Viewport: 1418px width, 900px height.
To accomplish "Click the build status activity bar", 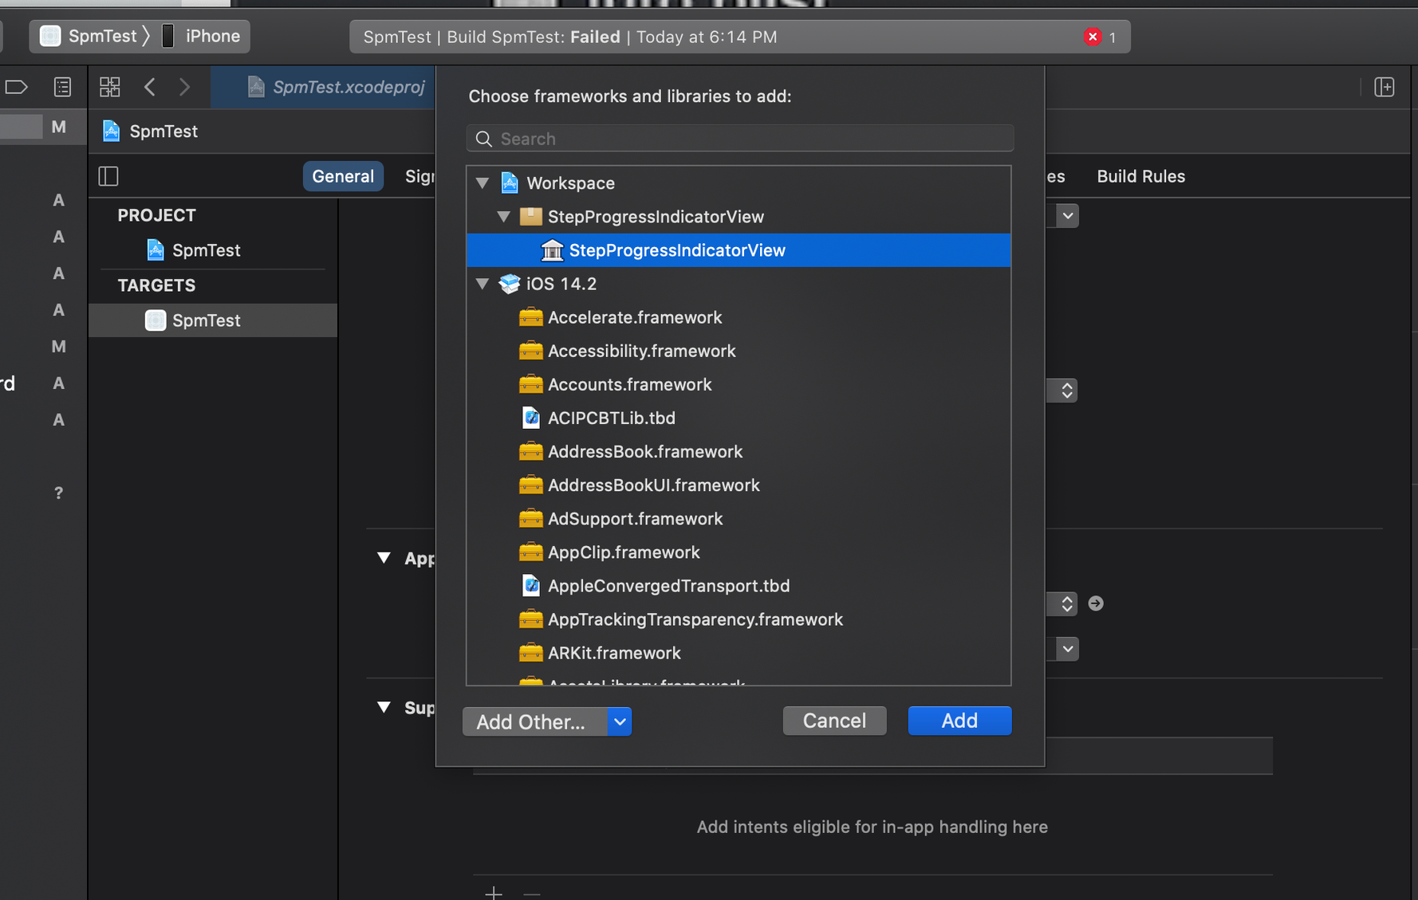I will tap(739, 37).
